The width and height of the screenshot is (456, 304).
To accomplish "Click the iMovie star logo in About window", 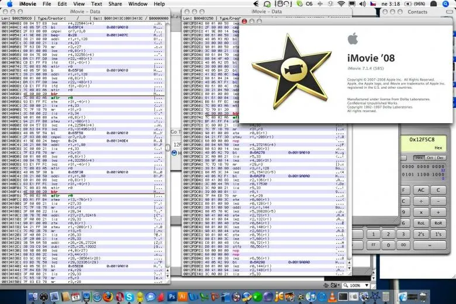I will (x=291, y=71).
